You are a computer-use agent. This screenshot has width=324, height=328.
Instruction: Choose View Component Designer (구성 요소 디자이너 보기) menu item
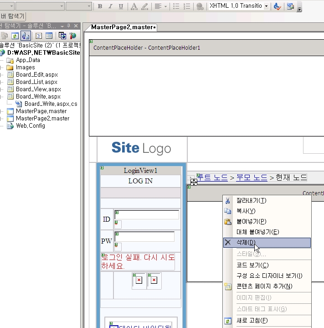(267, 276)
